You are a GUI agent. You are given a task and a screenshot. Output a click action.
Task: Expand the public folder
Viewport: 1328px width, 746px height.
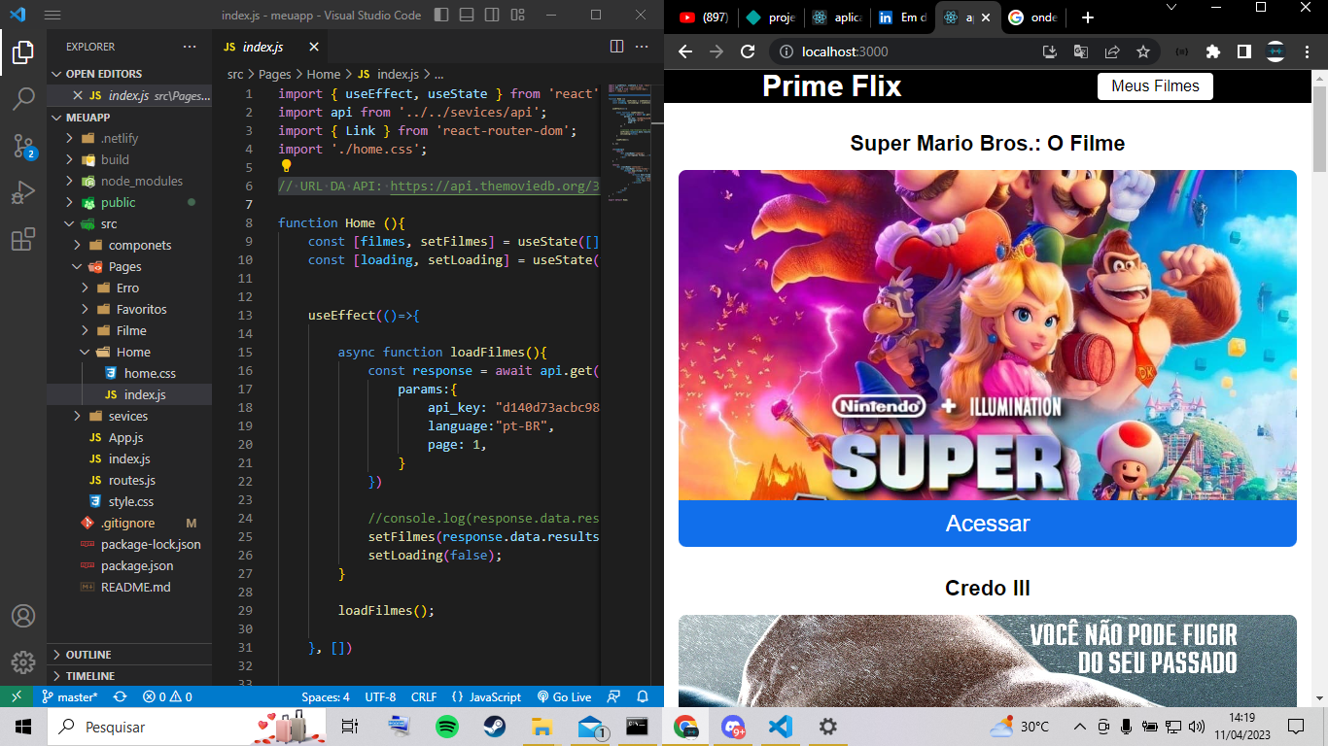coord(129,202)
